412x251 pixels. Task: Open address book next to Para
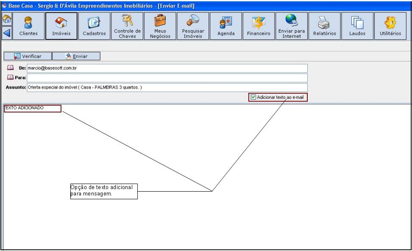coord(10,78)
